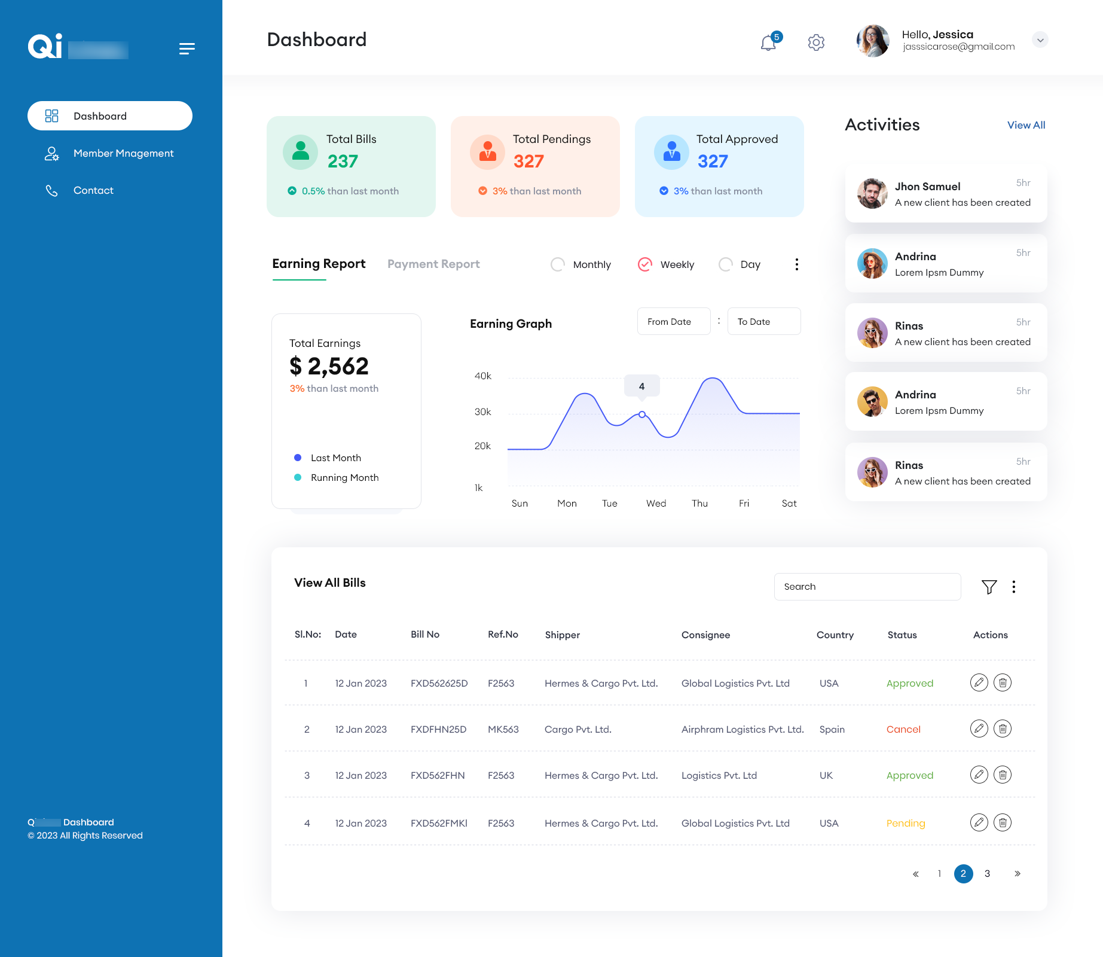
Task: Edit the Pending bill FXD562FMKI
Action: (x=979, y=822)
